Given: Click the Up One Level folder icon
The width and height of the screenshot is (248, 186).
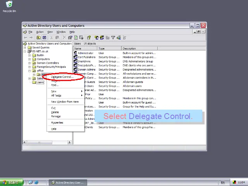Looking at the screenshot, I should tap(39, 38).
